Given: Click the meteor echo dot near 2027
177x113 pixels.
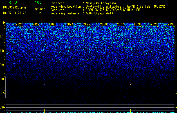Looking at the screenshot, I should point(130,84).
